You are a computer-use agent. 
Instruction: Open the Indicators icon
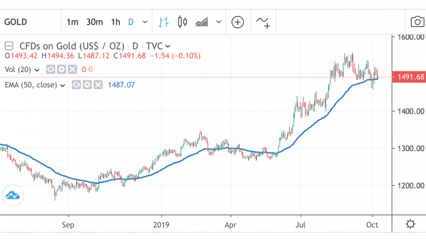[263, 23]
